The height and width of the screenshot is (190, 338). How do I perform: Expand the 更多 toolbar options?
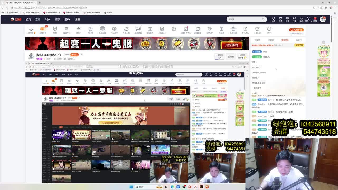(269, 30)
